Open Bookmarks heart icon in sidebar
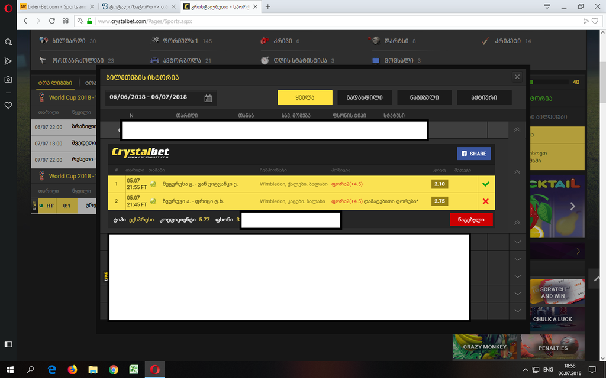 (x=8, y=105)
